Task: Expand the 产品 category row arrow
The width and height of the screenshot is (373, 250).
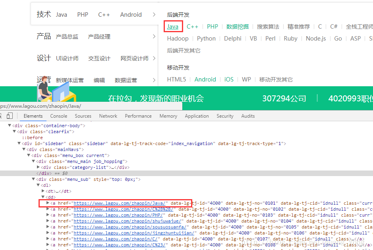Action: [154, 37]
